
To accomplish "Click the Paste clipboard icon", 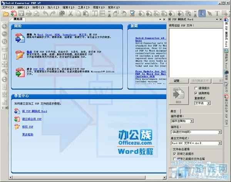I will [85, 14].
